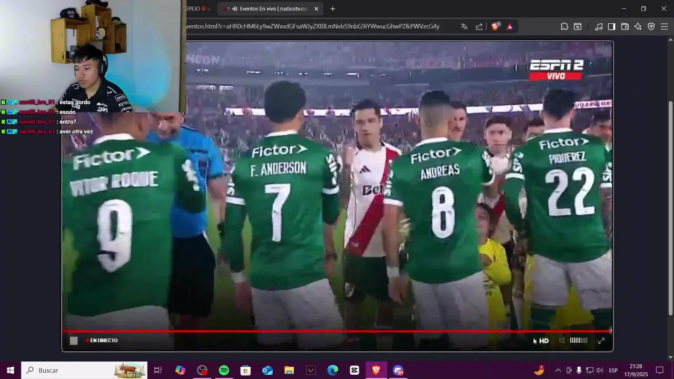The height and width of the screenshot is (379, 674).
Task: Open the Windows Start menu
Action: (10, 370)
